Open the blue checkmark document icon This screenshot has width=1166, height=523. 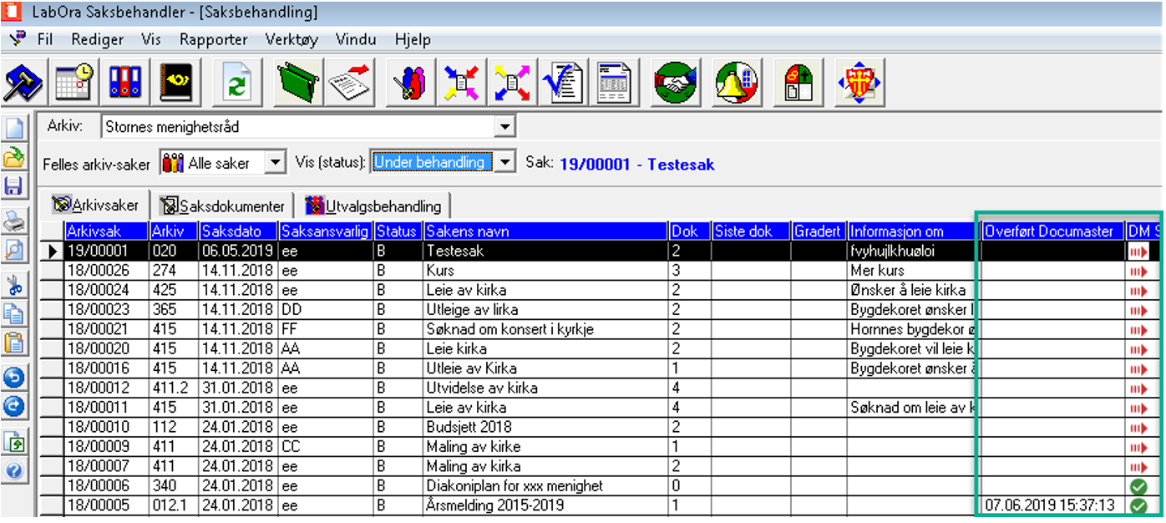(563, 83)
